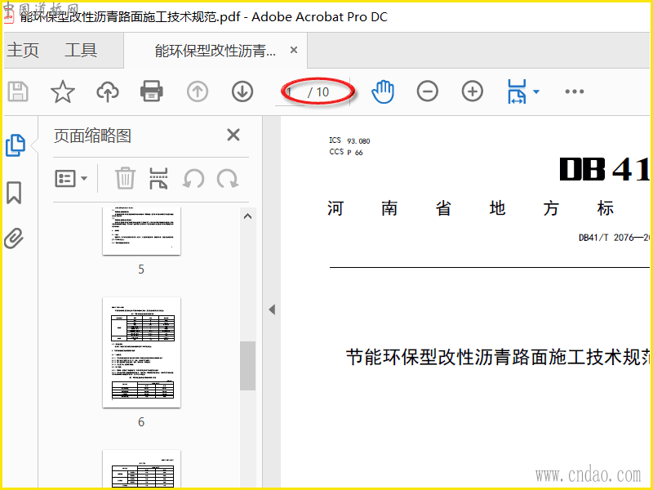The image size is (653, 490).
Task: Upload file via cloud icon
Action: point(108,91)
